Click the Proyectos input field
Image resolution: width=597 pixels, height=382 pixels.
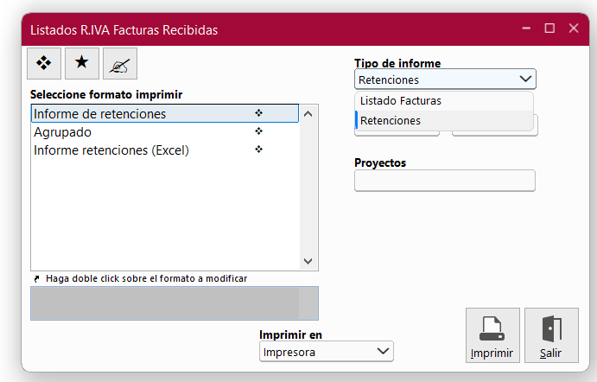point(444,181)
